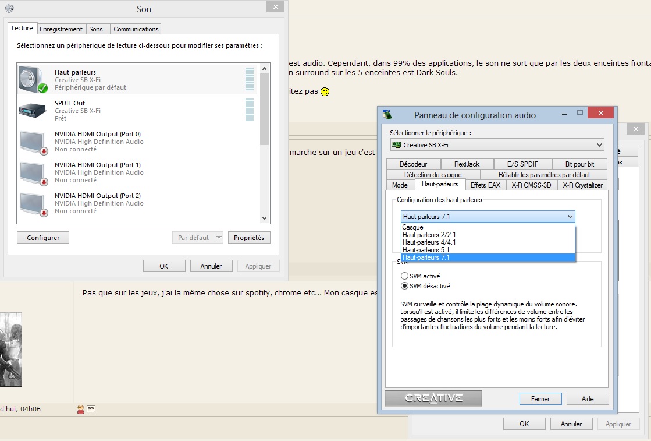Choose Haut-parleurs 2/2.1 from the list
Image resolution: width=651 pixels, height=441 pixels.
[x=488, y=235]
